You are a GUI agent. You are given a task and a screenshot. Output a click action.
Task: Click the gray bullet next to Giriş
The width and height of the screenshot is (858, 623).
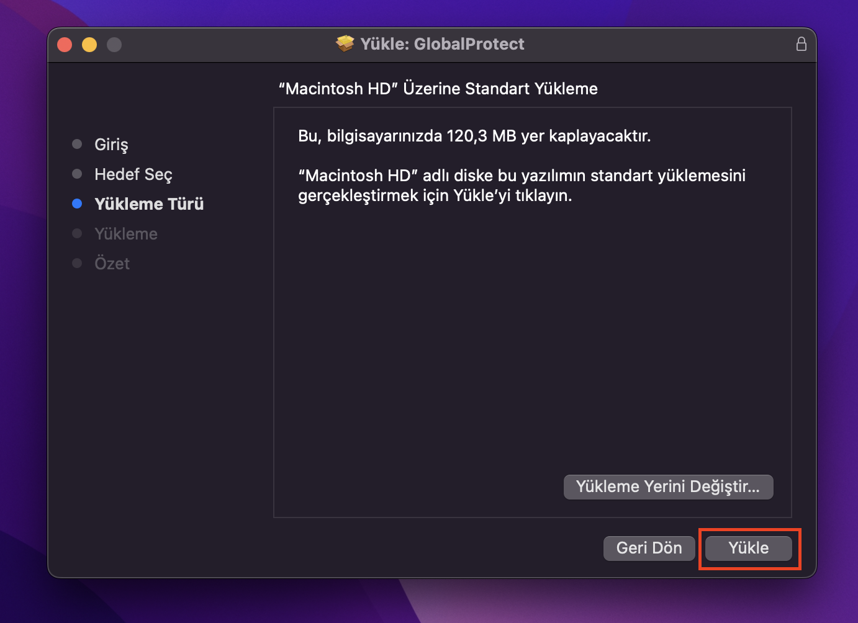tap(77, 144)
